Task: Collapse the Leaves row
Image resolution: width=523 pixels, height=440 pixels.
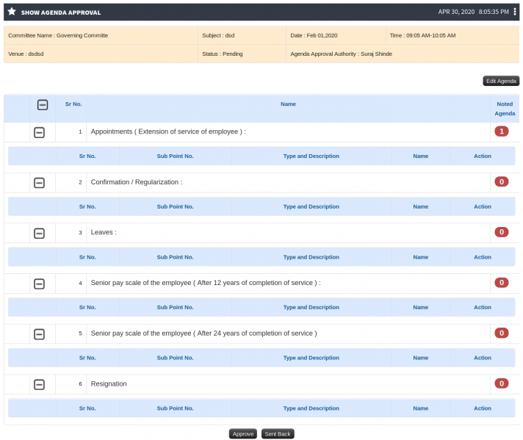Action: [x=39, y=233]
